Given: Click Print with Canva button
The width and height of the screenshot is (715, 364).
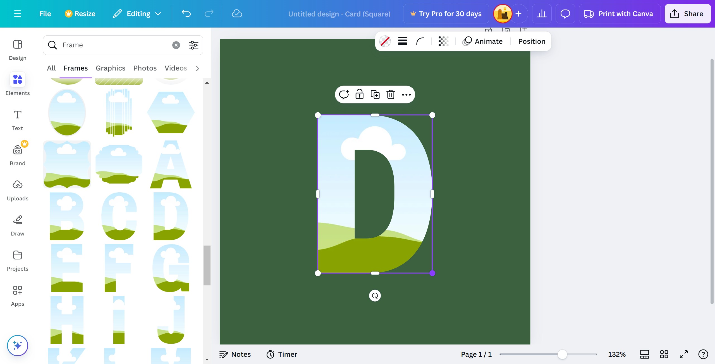Looking at the screenshot, I should [x=620, y=14].
